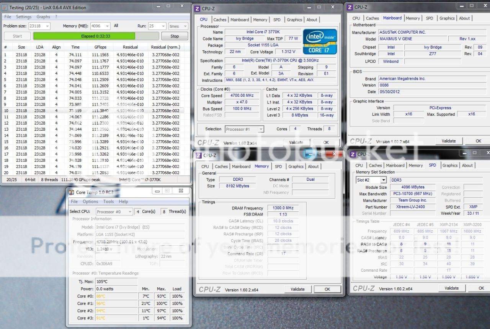Click the Core Temp title bar icon
490x329 pixels.
[71, 192]
